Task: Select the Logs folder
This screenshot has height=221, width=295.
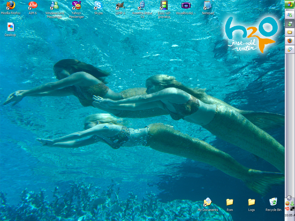Action: point(251,205)
